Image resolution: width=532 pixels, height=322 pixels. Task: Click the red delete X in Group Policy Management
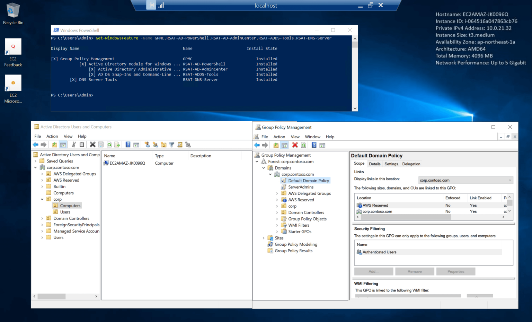(295, 145)
